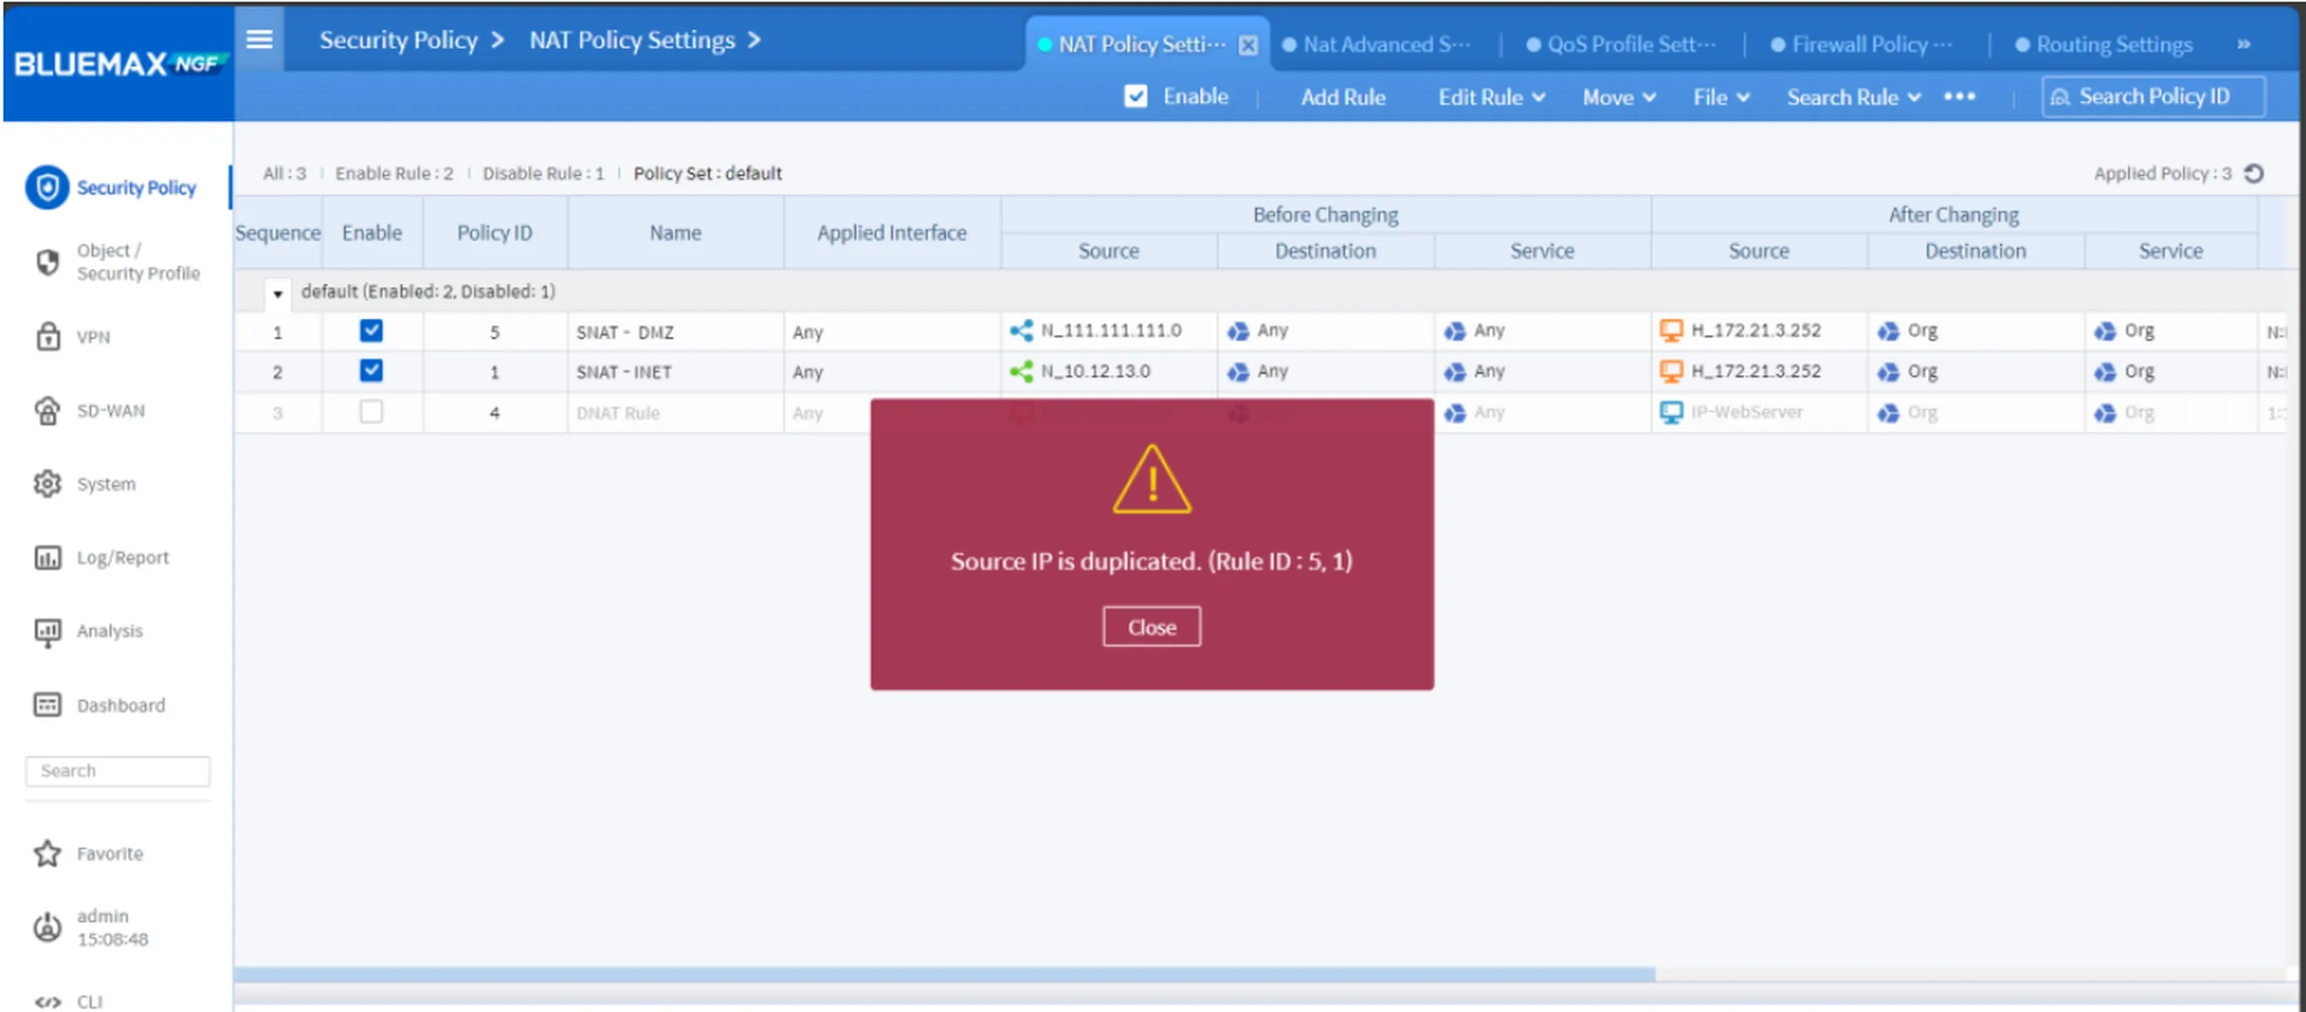
Task: Click the Add Rule button
Action: (1343, 97)
